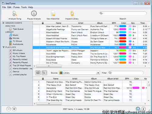Open the Tools menu

pos(24,7)
